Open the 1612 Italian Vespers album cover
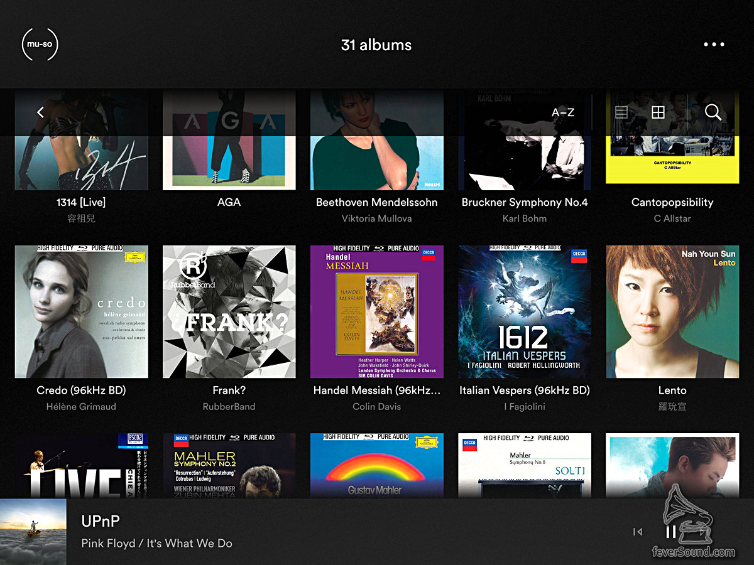Image resolution: width=754 pixels, height=565 pixels. (525, 312)
